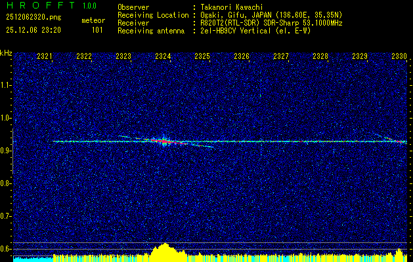413x262 pixels.
Task: Click frequency axis label 0.6
Action: (x=6, y=249)
